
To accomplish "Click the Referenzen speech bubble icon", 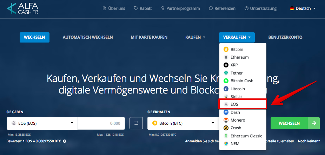I will pos(211,8).
